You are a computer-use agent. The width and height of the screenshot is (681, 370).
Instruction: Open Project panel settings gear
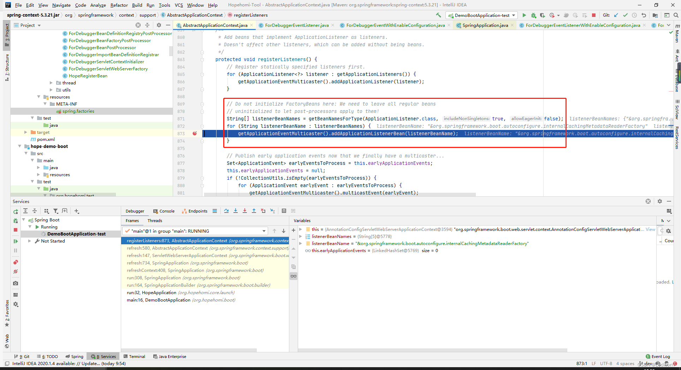click(x=159, y=25)
